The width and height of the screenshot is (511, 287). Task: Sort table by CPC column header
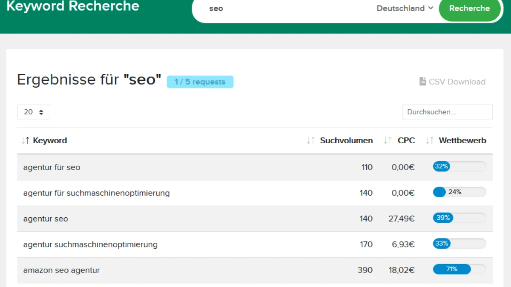tap(406, 140)
